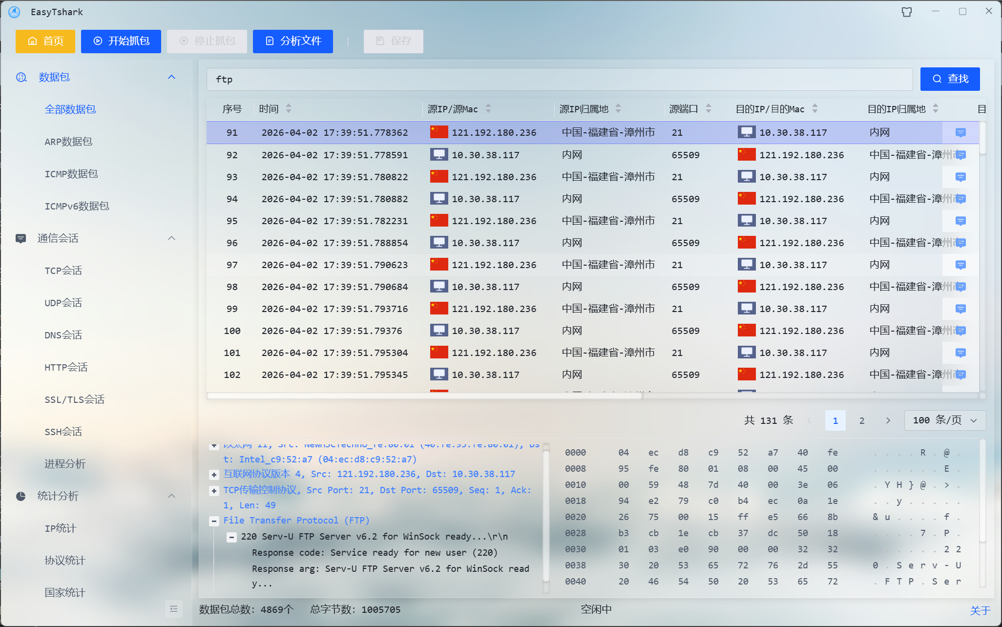Click the 开始抓包 button
Image resolution: width=1002 pixels, height=627 pixels.
click(x=121, y=41)
